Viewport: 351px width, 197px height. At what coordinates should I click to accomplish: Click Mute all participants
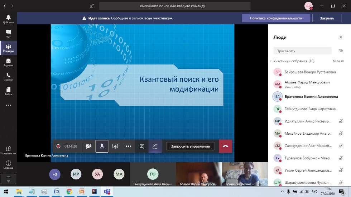point(338,61)
